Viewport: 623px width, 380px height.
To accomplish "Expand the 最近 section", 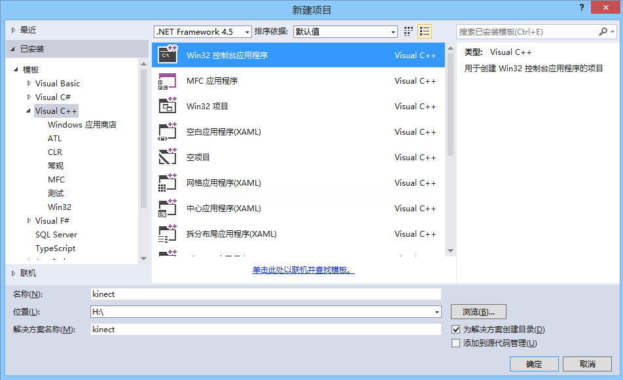I will point(13,30).
